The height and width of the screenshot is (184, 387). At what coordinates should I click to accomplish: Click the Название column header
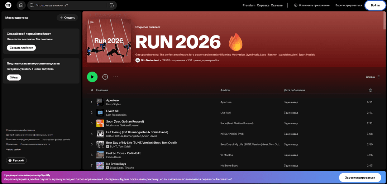[102, 90]
